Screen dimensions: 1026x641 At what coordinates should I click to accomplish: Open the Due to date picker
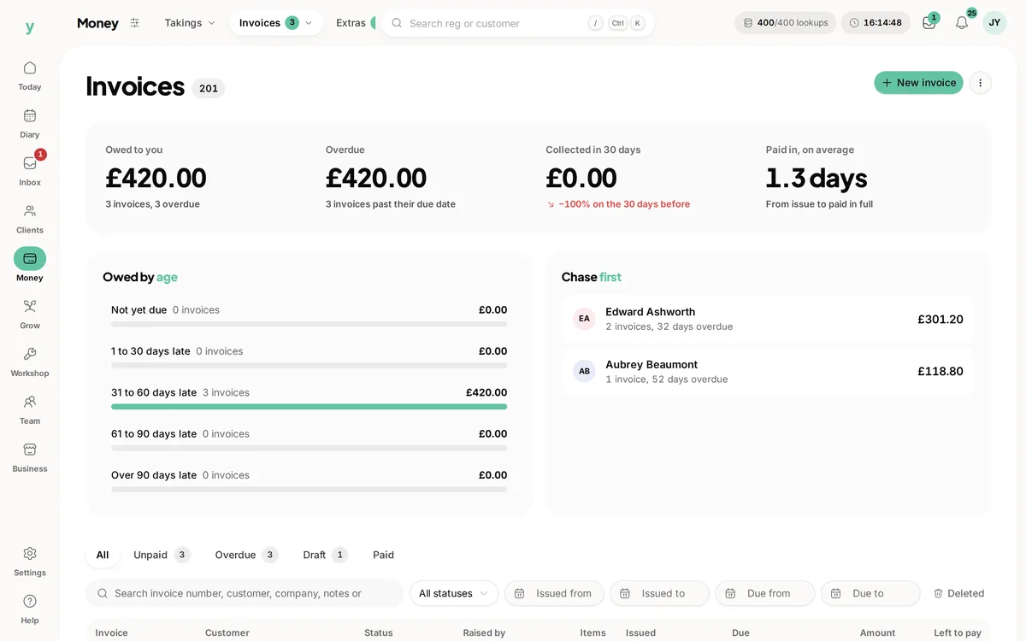tap(870, 593)
